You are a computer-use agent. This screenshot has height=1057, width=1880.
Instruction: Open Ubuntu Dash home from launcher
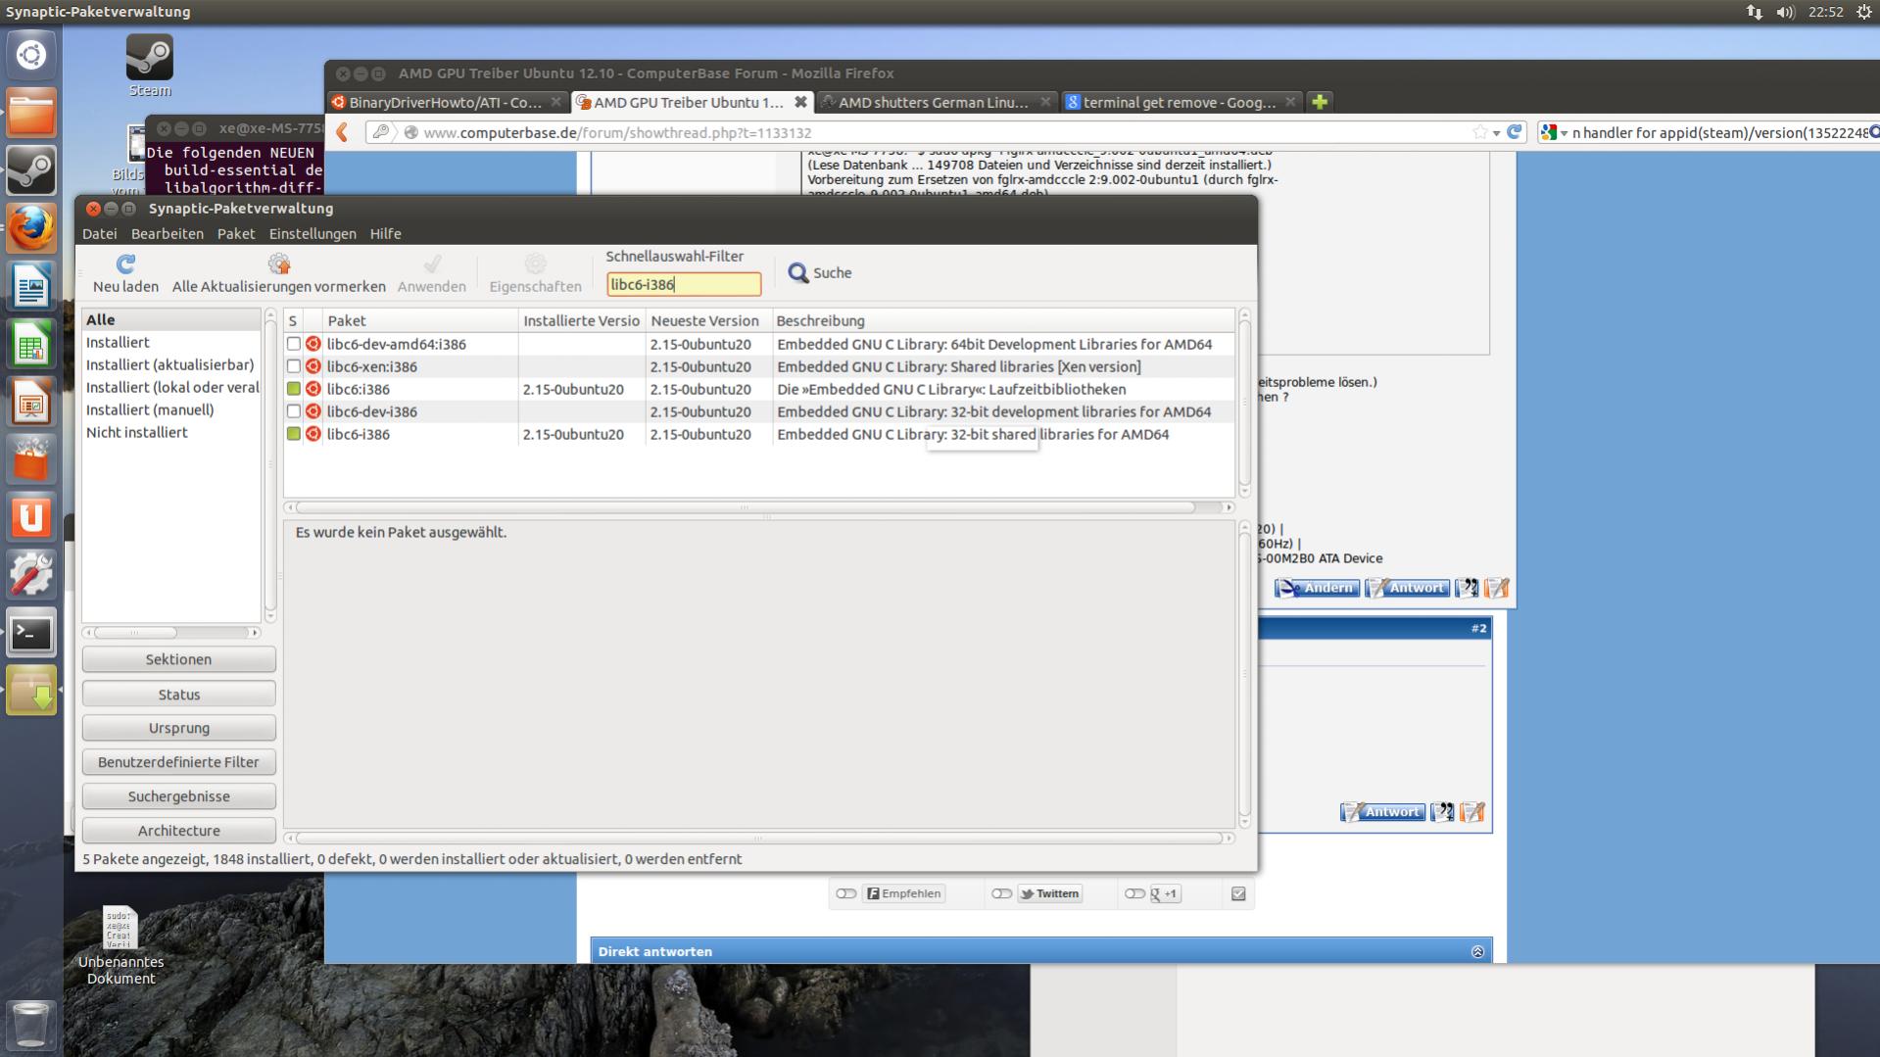click(x=31, y=55)
